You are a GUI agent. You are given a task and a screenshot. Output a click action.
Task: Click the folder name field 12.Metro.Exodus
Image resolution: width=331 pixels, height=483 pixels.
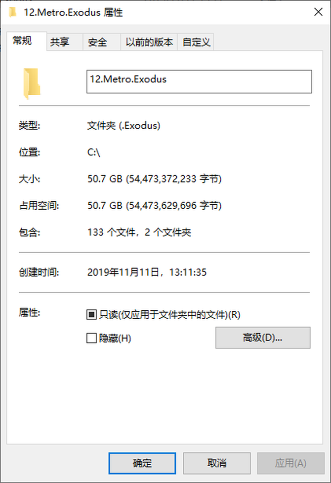(199, 81)
